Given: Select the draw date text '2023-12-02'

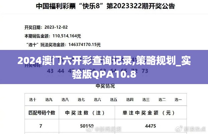Looking at the screenshot, I should tap(56, 27).
